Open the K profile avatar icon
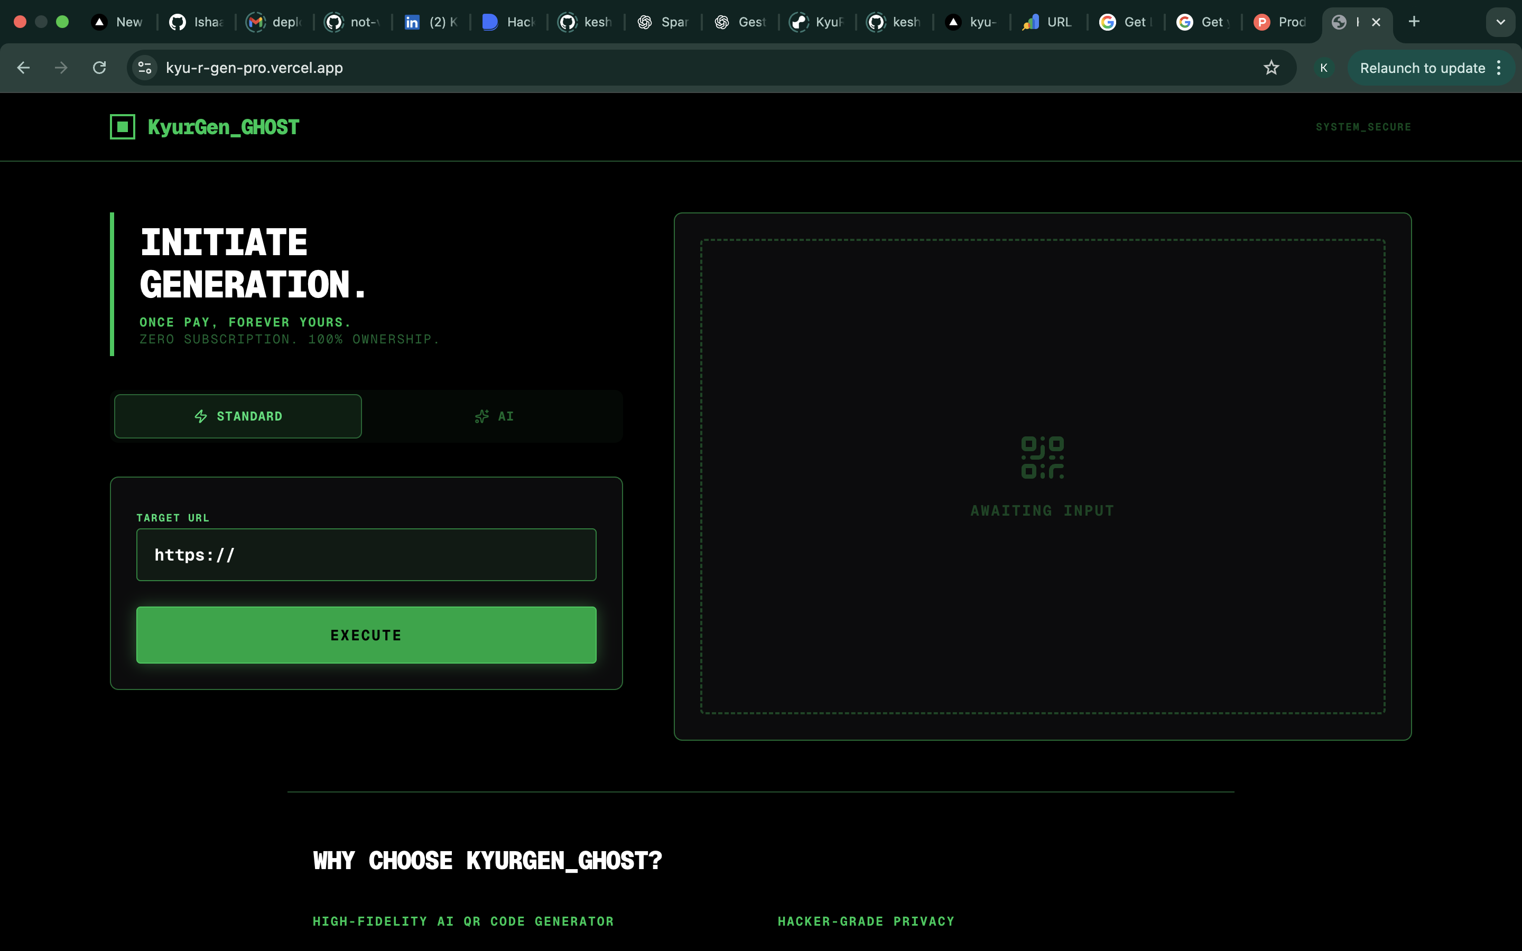 (1323, 68)
